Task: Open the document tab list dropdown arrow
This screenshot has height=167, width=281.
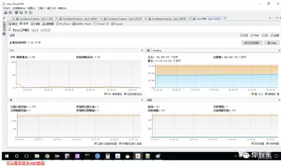Action: coord(277,18)
